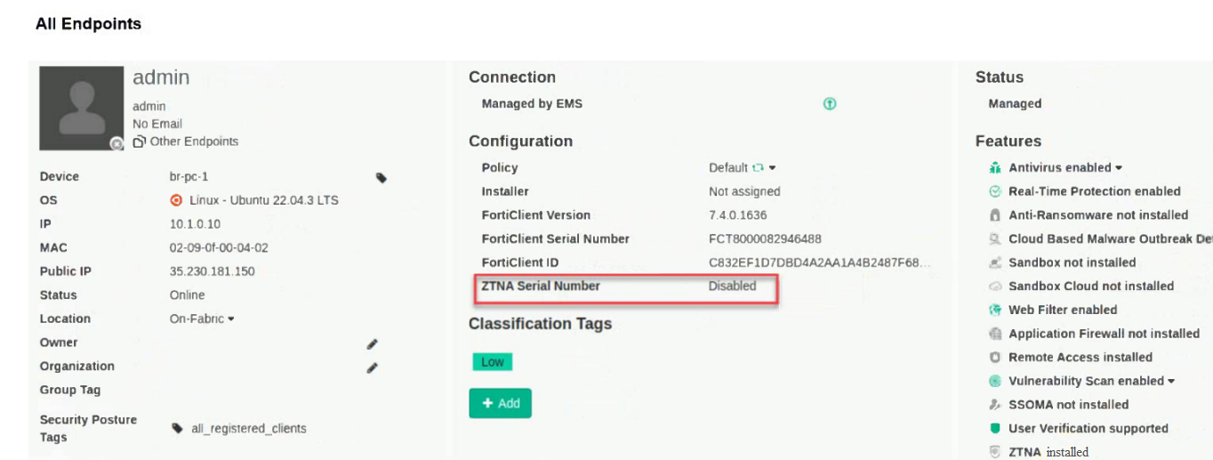Edit the Owner field pencil icon
This screenshot has height=460, width=1213.
[x=373, y=343]
